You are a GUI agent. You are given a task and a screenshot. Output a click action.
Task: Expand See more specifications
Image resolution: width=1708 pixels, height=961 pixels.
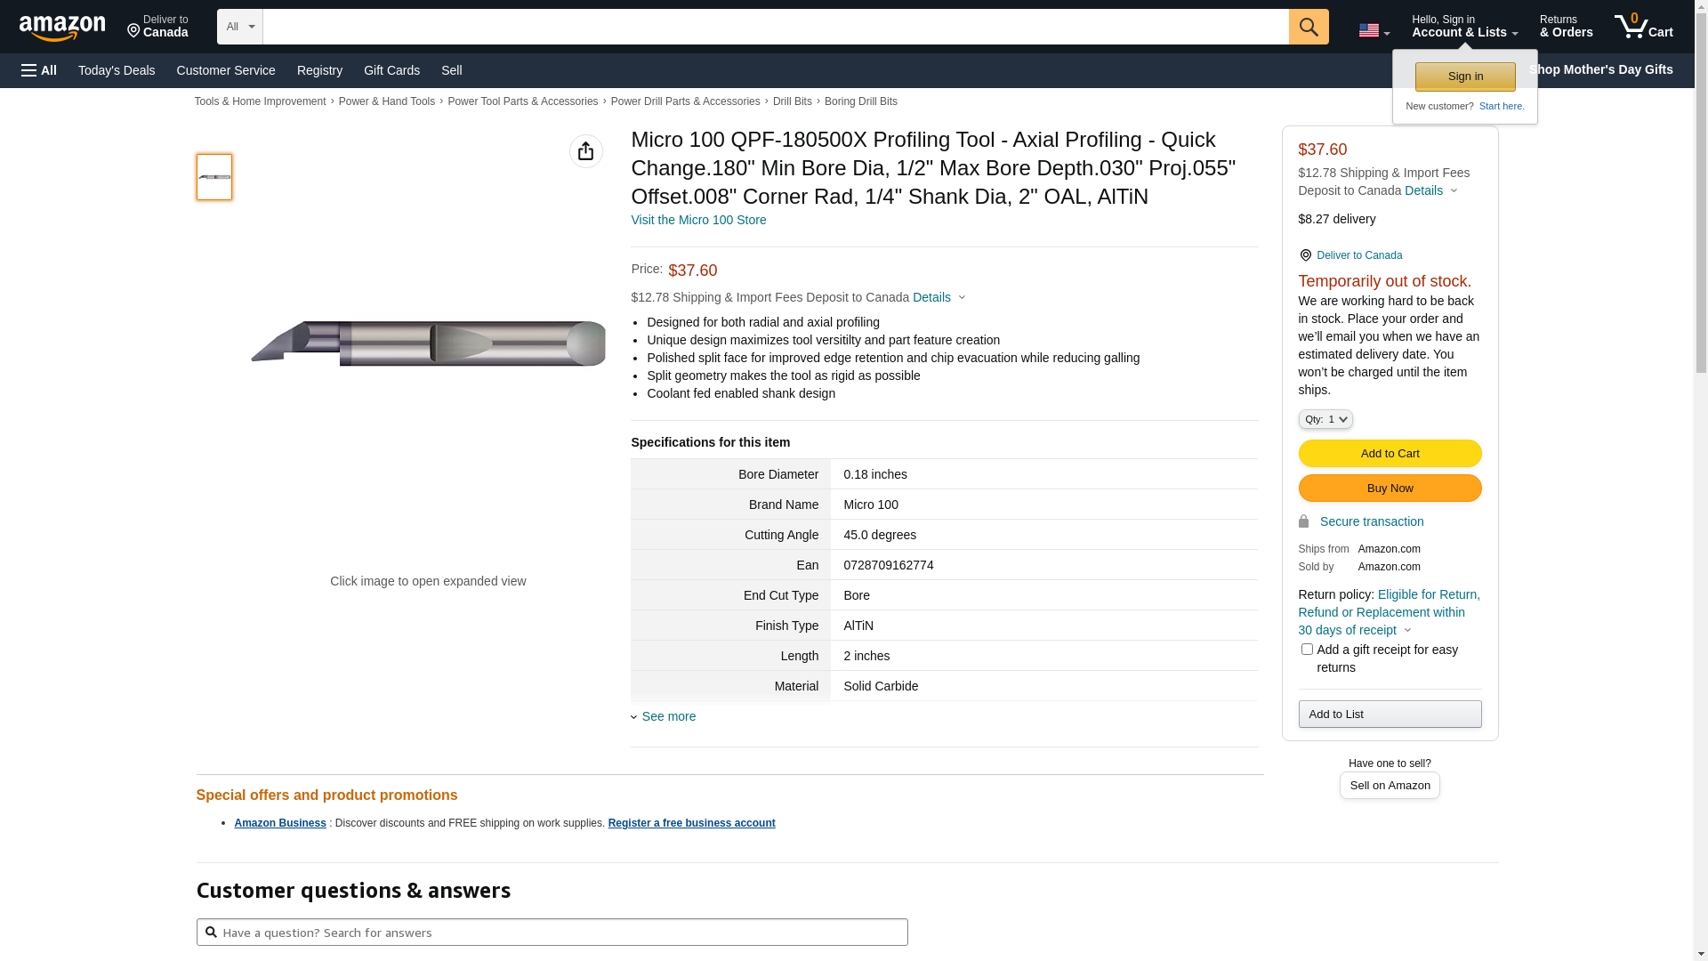pos(668,716)
